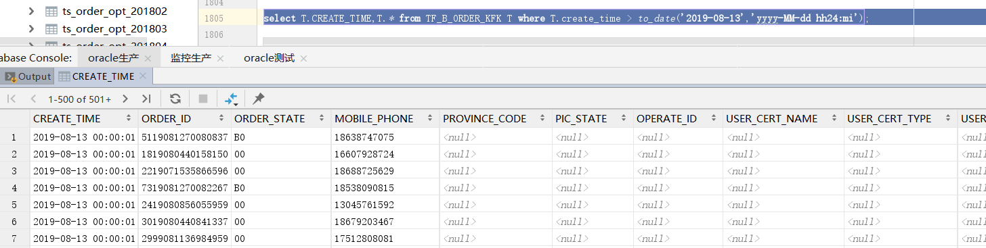The image size is (986, 248).
Task: Expand the ts_order_opt_201802 table node
Action: 31,11
